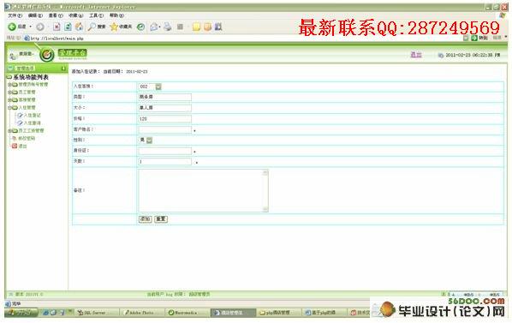
Task: Click the Print icon in toolbar
Action: tap(168, 27)
